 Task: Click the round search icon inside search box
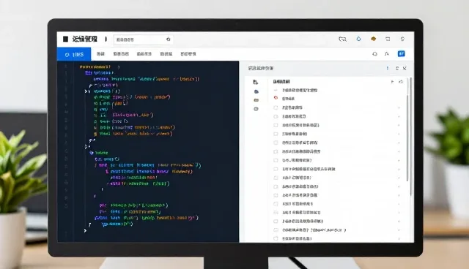pos(168,39)
